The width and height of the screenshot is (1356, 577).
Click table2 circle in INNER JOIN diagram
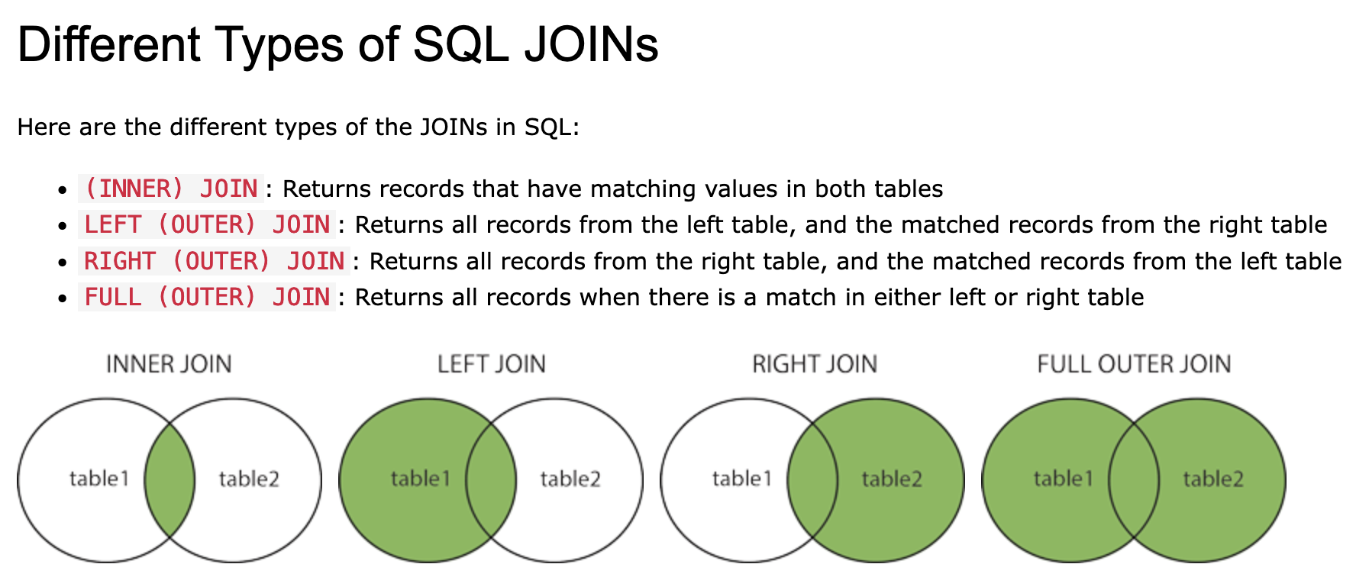point(249,479)
